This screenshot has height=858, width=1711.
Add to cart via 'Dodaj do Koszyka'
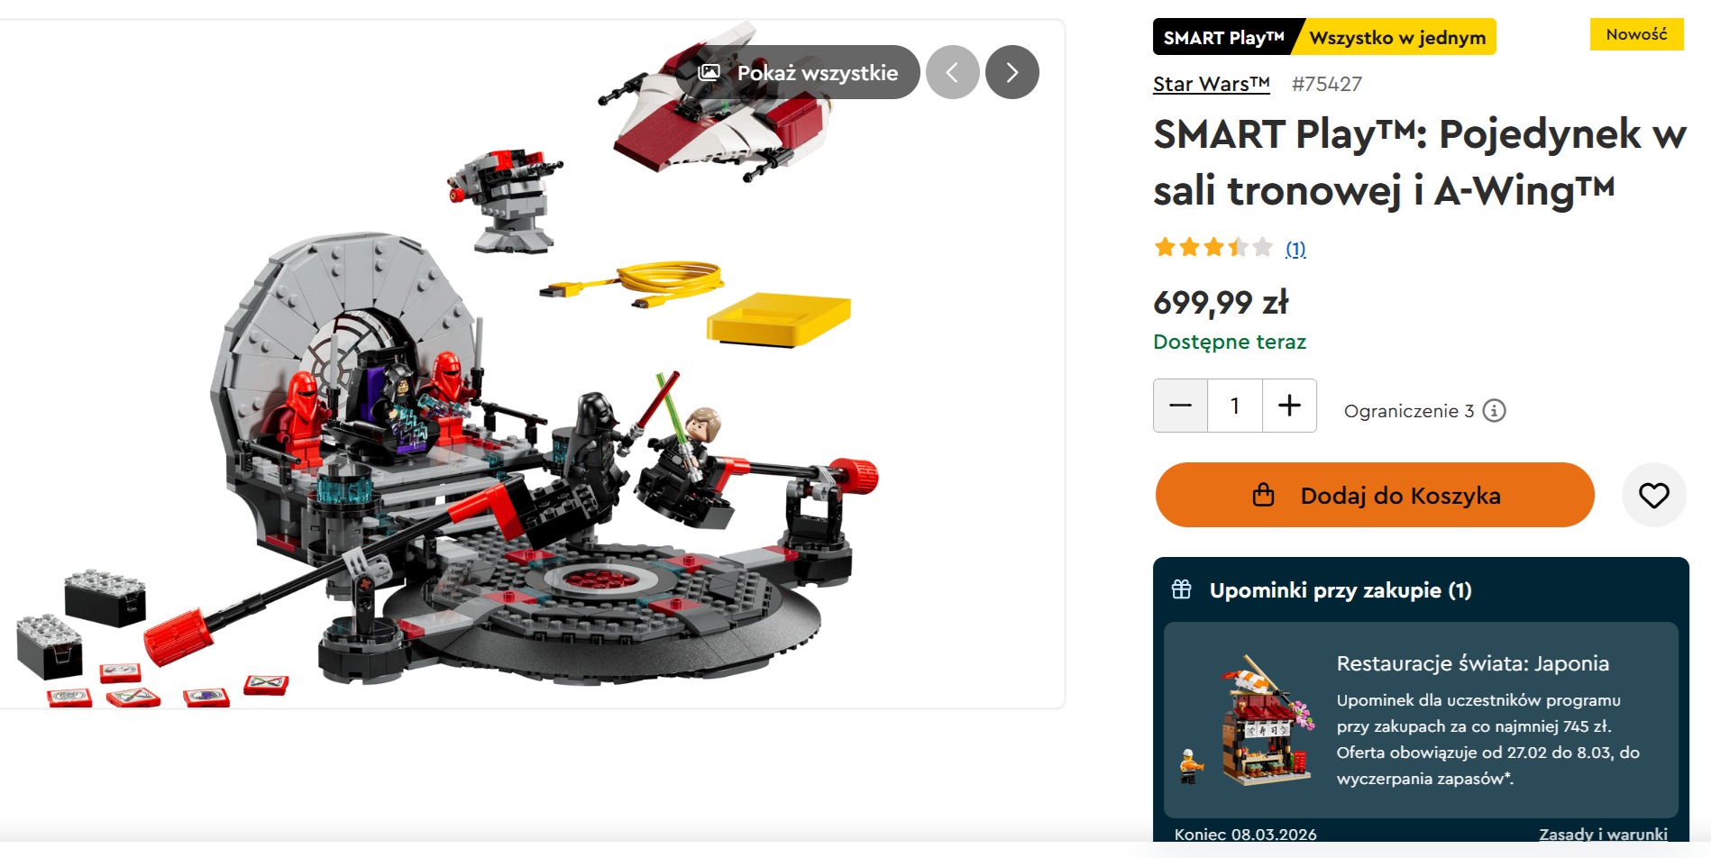[x=1375, y=495]
